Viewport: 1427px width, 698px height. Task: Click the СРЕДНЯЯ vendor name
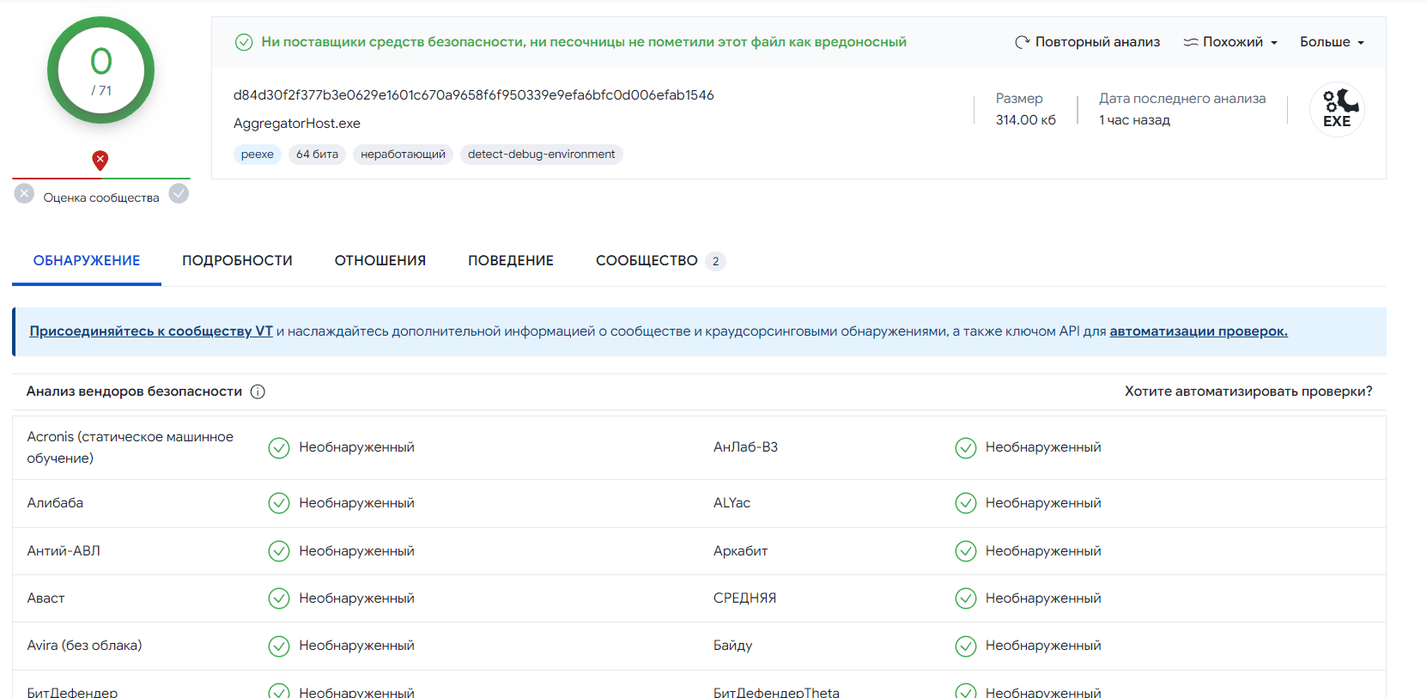pyautogui.click(x=744, y=598)
